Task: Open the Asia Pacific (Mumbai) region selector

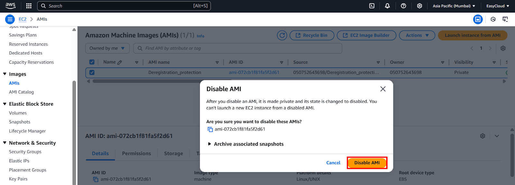Action: 454,6
